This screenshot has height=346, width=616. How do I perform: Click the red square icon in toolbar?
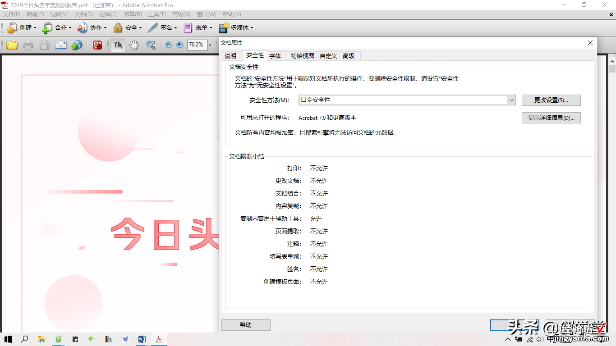pos(97,45)
